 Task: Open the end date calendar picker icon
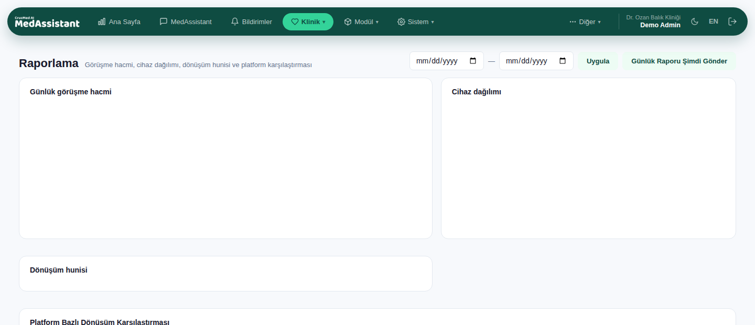pyautogui.click(x=563, y=61)
